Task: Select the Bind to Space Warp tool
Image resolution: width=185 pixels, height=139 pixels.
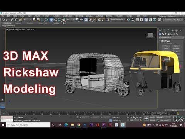Action: pyautogui.click(x=20, y=20)
